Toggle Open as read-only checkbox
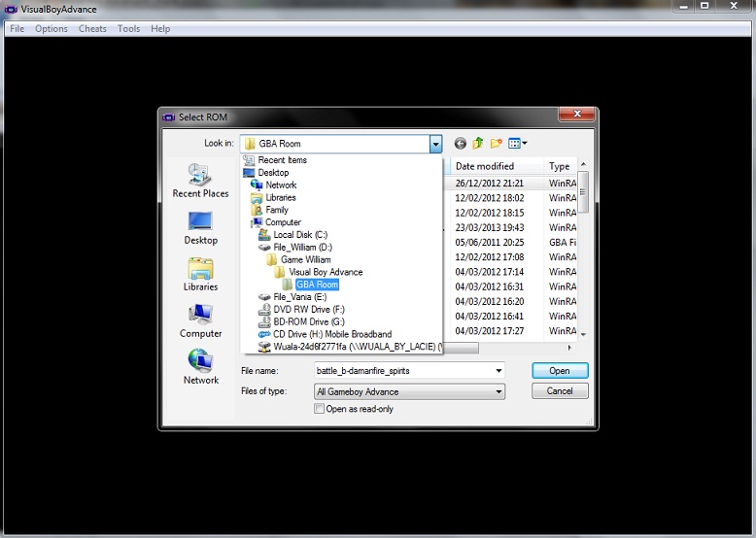The width and height of the screenshot is (756, 538). (x=319, y=409)
